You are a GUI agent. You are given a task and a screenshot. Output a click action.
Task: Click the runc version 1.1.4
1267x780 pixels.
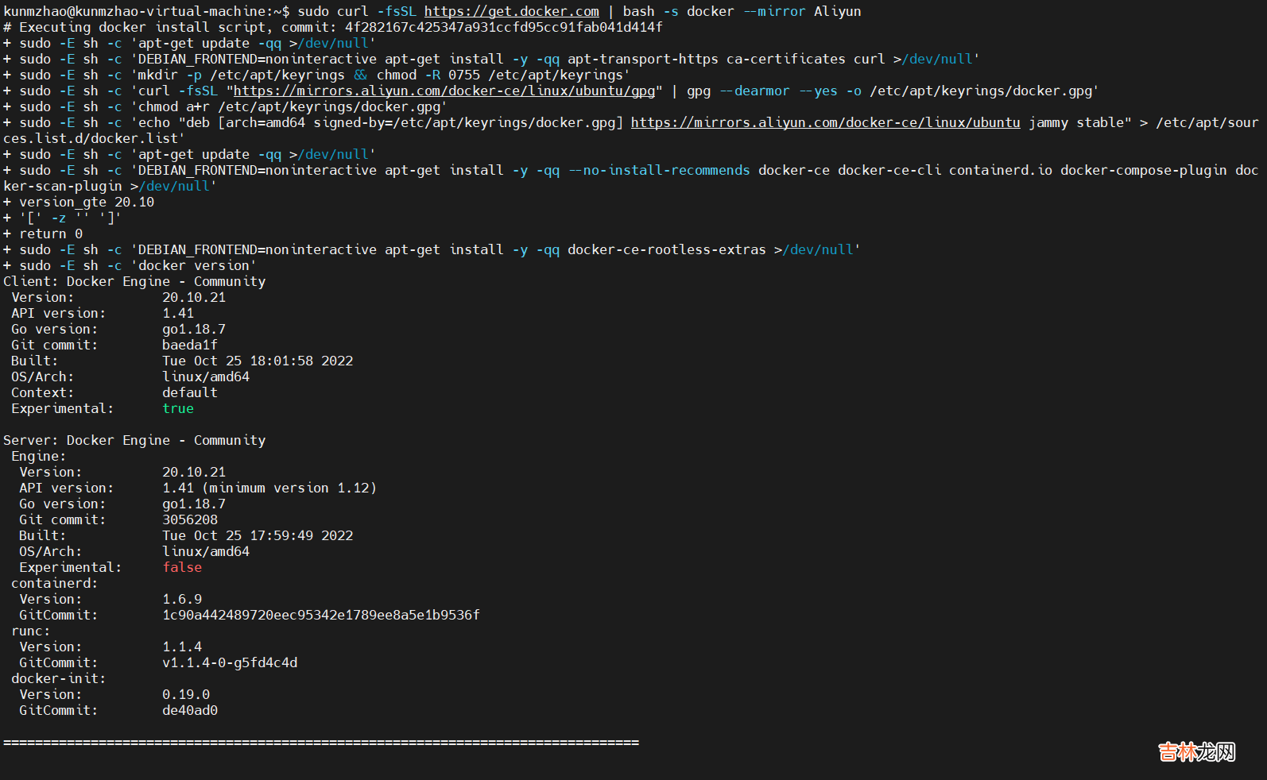182,647
